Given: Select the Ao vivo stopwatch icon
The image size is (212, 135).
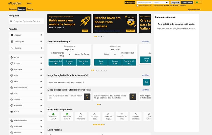Looking at the screenshot, I should (x=12, y=57).
